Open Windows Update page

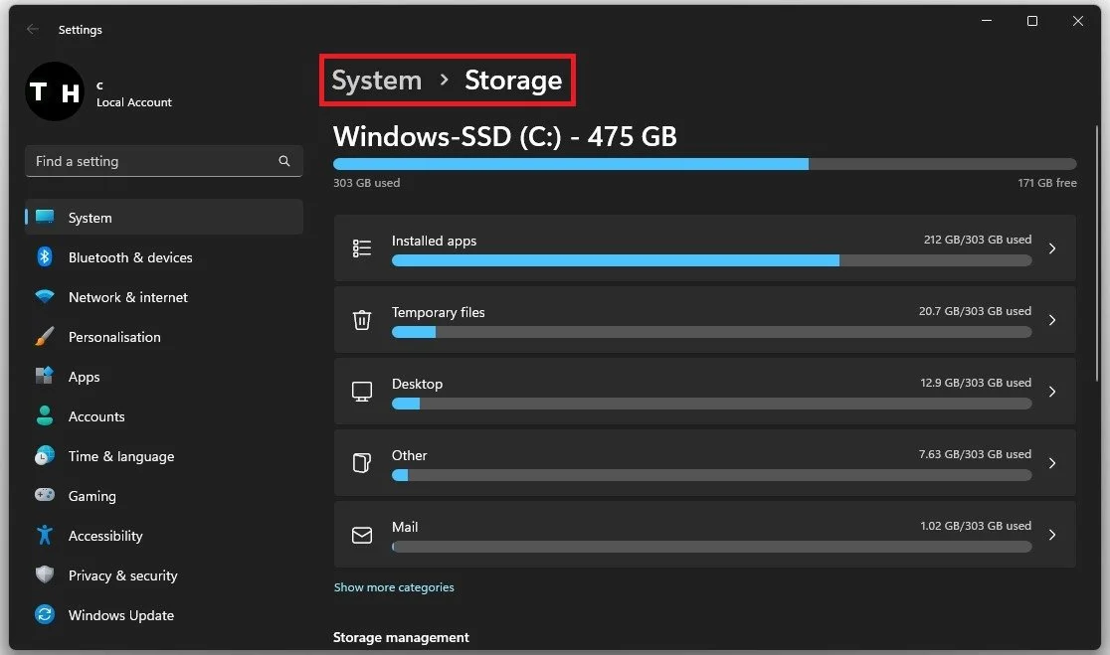(164, 614)
